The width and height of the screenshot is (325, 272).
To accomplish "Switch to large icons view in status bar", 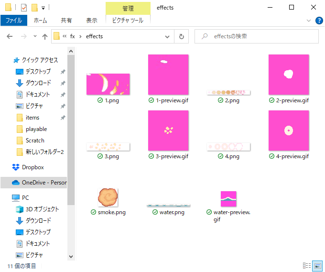I will [317, 266].
